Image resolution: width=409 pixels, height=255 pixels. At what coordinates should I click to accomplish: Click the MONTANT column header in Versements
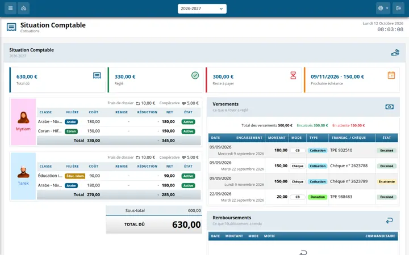pyautogui.click(x=277, y=138)
